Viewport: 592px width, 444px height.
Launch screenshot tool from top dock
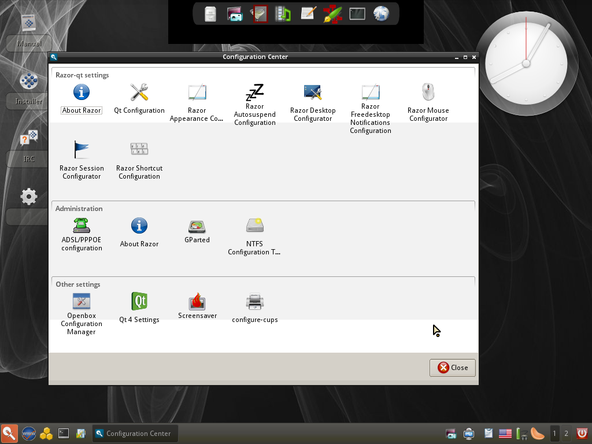(235, 14)
